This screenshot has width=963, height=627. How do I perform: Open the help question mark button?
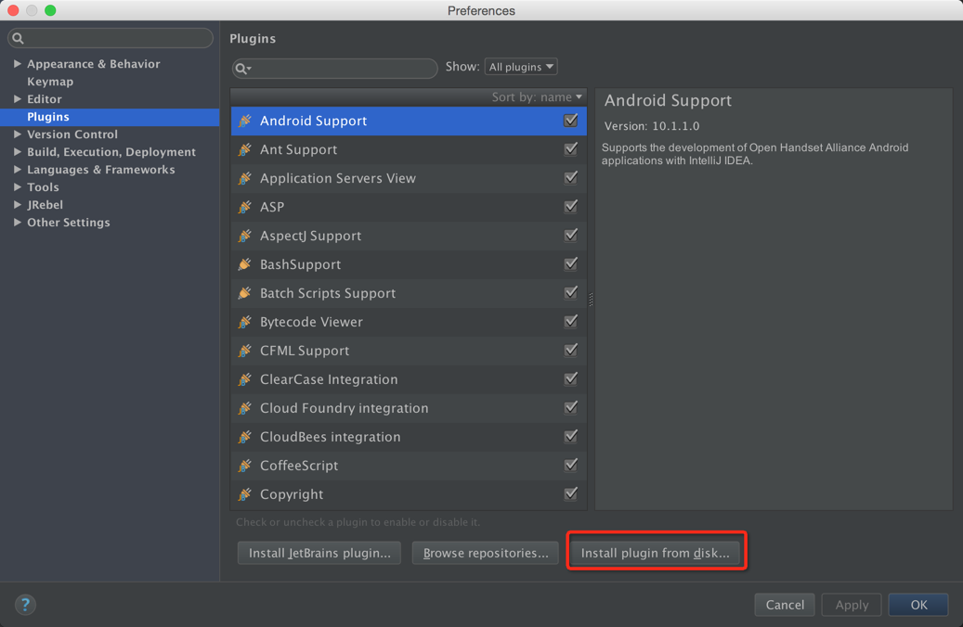(25, 605)
